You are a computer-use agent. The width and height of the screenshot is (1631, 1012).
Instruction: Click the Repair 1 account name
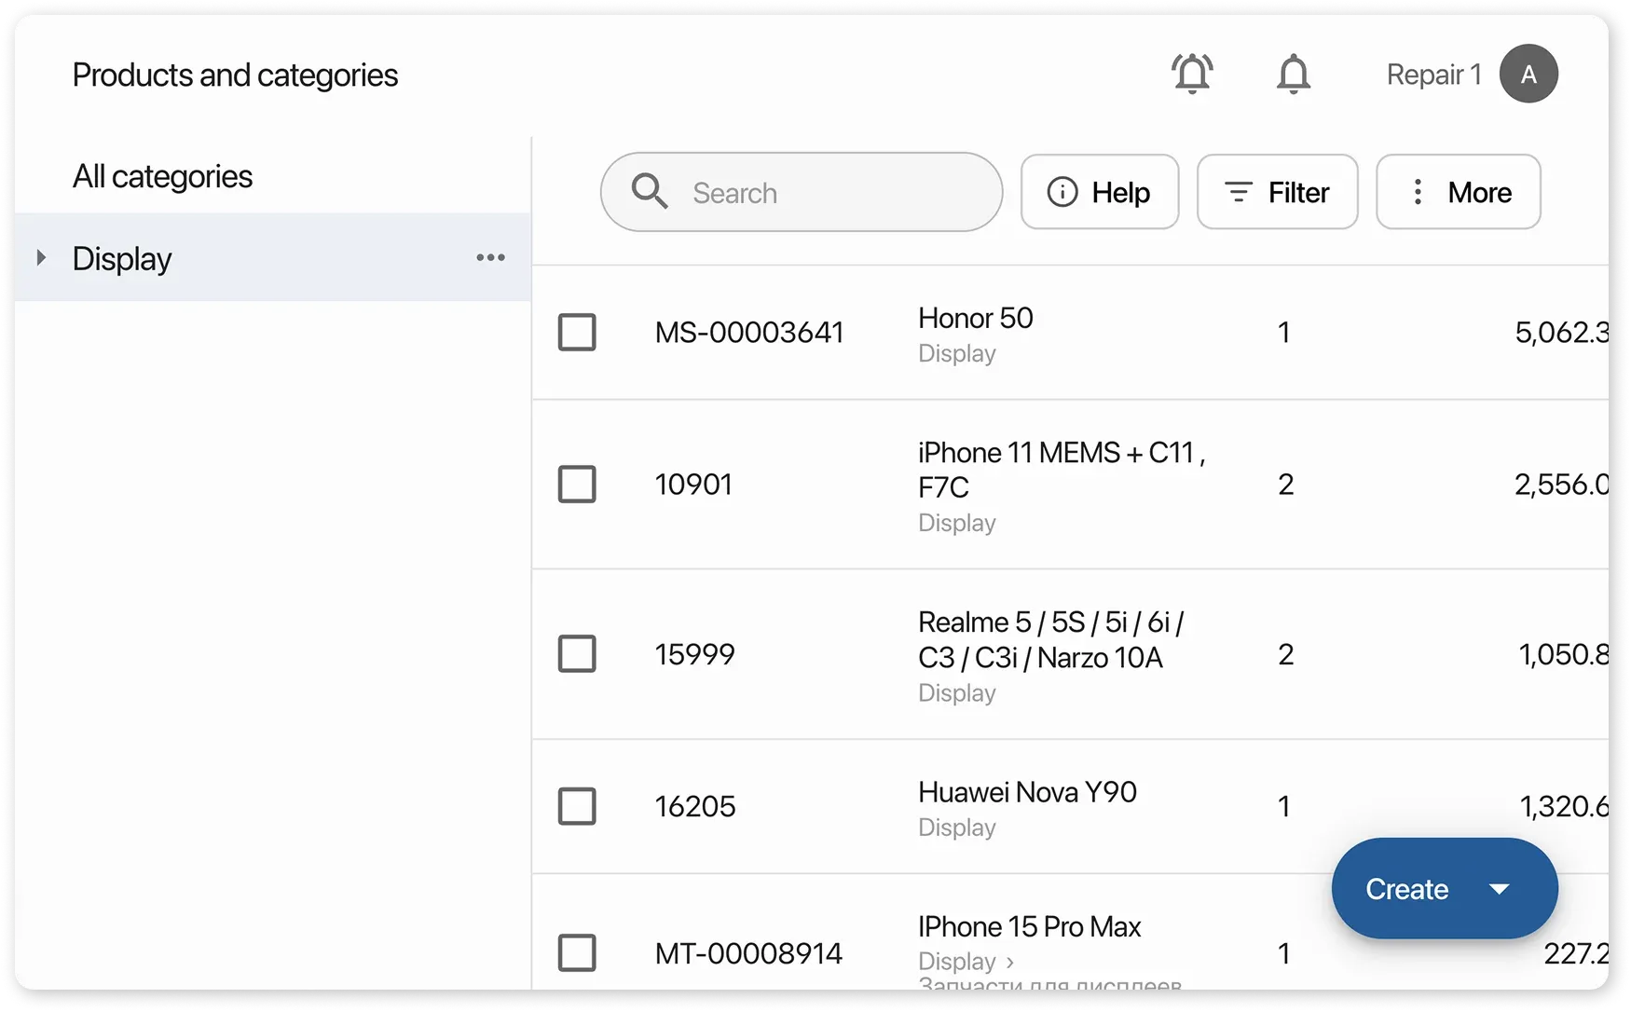coord(1433,75)
